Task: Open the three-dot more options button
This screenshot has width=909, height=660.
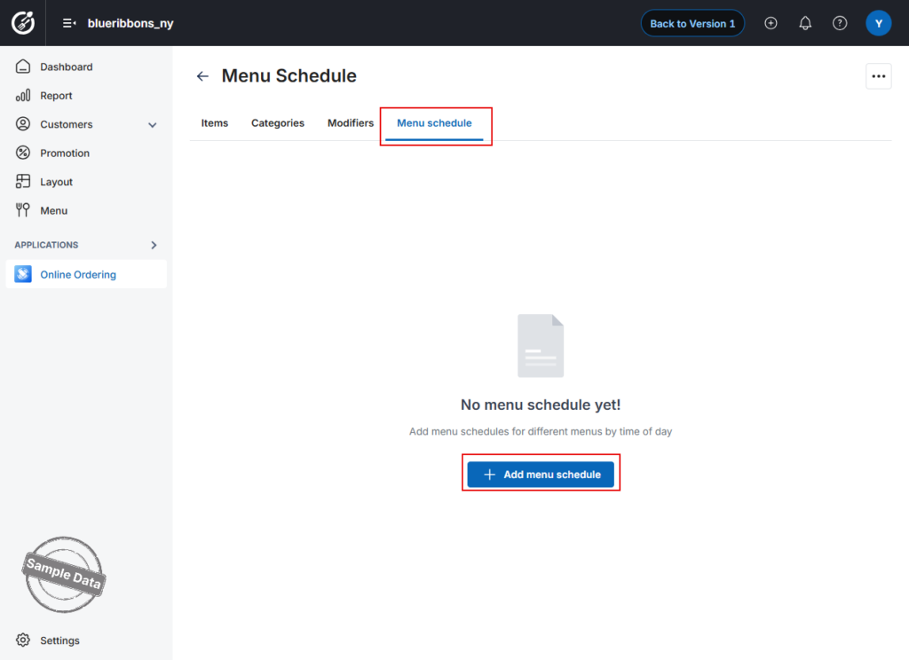Action: [878, 76]
